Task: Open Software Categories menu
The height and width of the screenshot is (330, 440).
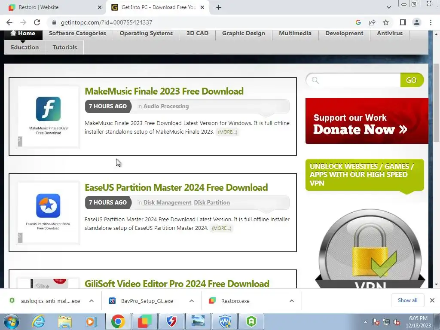Action: [77, 34]
